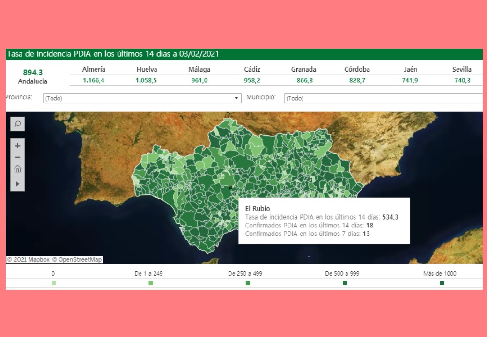This screenshot has height=337, width=487.
Task: Zoom in on the map with plus button
Action: point(18,146)
